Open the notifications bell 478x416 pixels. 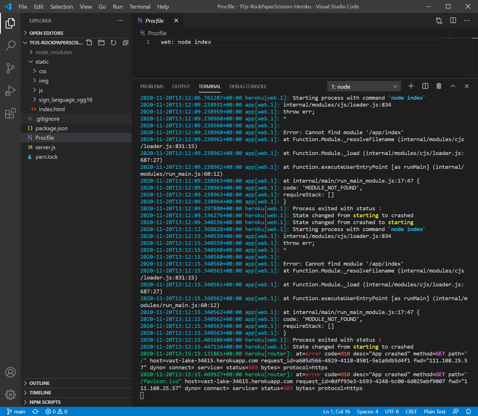[468, 411]
